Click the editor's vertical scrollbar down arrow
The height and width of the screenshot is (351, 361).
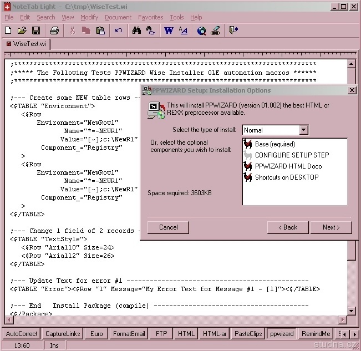pos(352,311)
